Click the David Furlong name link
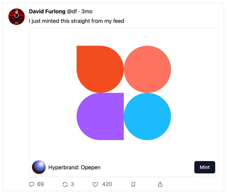The image size is (227, 194). click(47, 12)
